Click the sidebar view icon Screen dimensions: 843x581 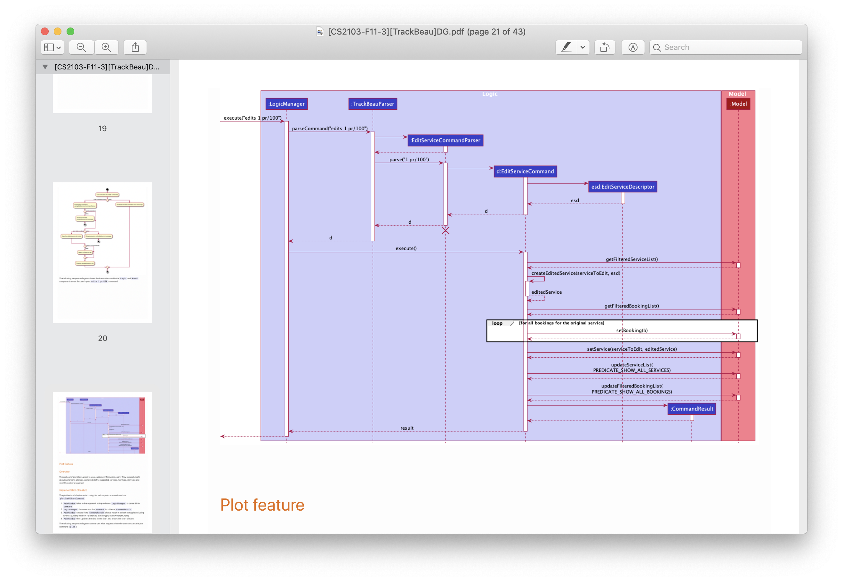(49, 47)
